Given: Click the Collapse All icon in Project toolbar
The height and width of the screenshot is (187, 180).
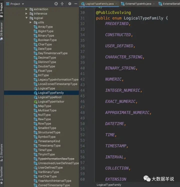Looking at the screenshot, I should [x=62, y=4].
